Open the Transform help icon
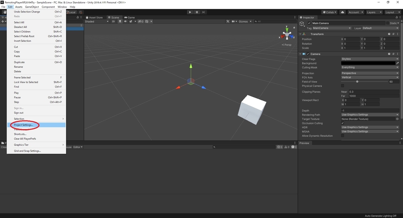403x218 pixels. point(389,34)
